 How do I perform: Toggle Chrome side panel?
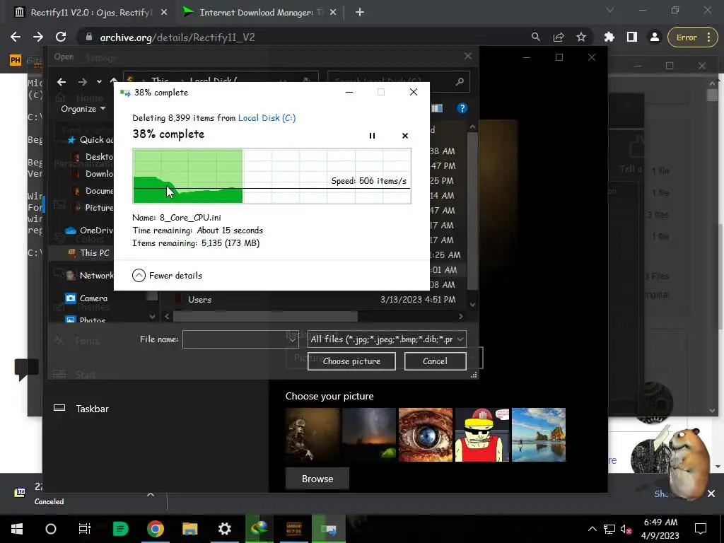632,37
